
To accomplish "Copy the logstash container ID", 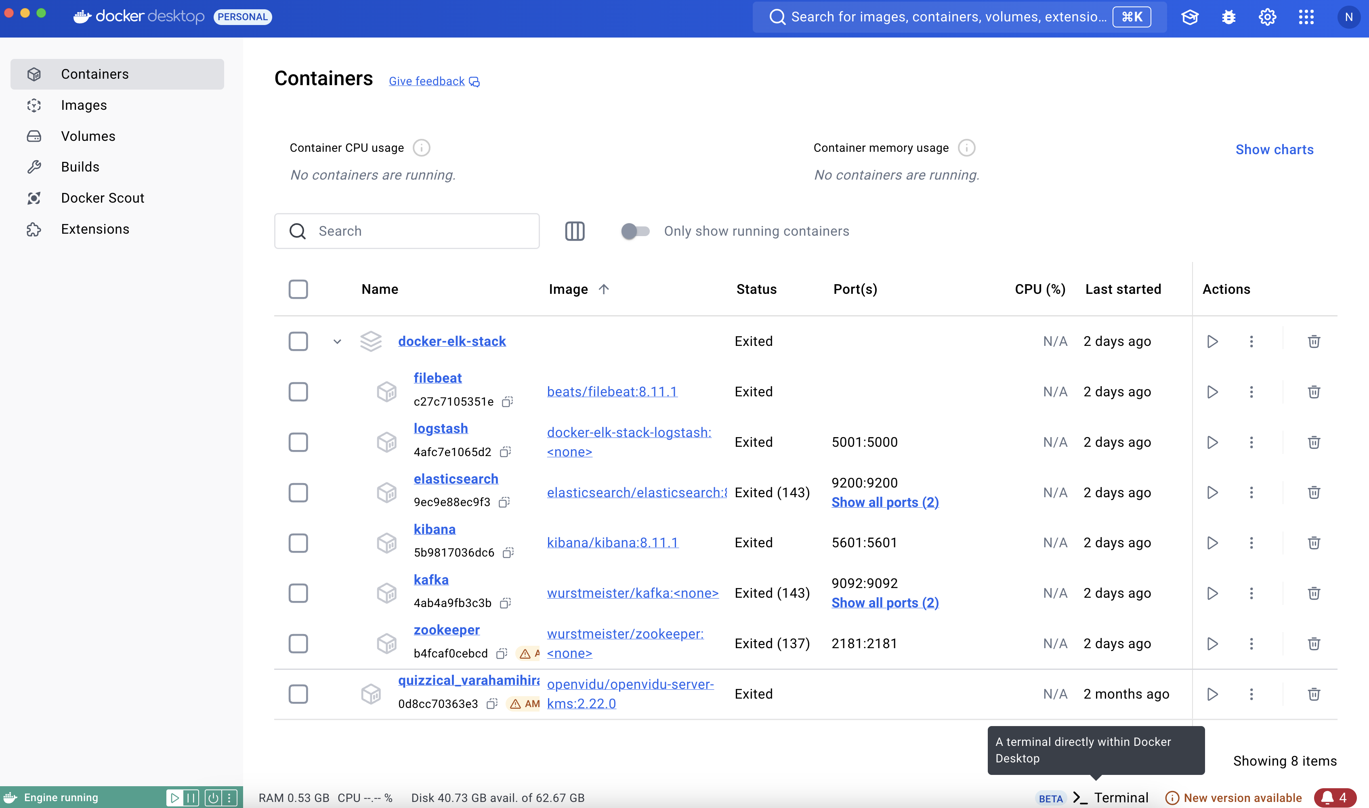I will click(x=505, y=452).
